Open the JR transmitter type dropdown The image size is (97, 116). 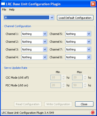coord(52,18)
